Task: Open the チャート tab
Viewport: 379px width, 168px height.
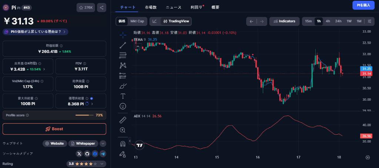Action: coord(128,7)
